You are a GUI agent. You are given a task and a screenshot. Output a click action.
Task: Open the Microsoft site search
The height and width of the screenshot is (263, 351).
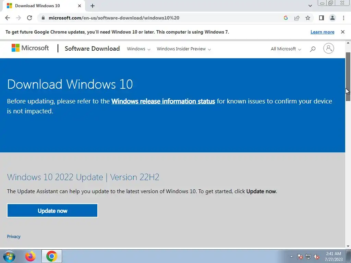point(313,49)
